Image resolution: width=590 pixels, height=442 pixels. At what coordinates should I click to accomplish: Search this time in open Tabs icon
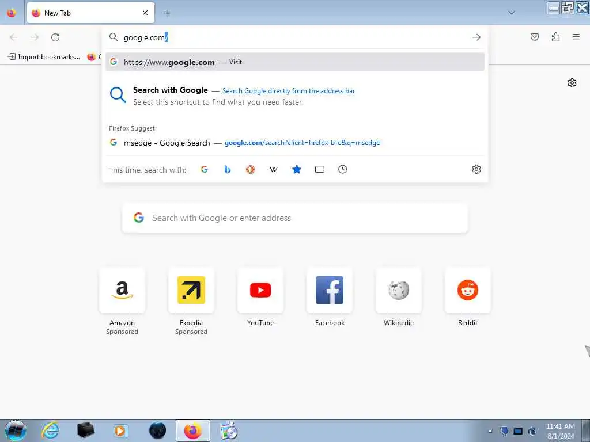[319, 170]
